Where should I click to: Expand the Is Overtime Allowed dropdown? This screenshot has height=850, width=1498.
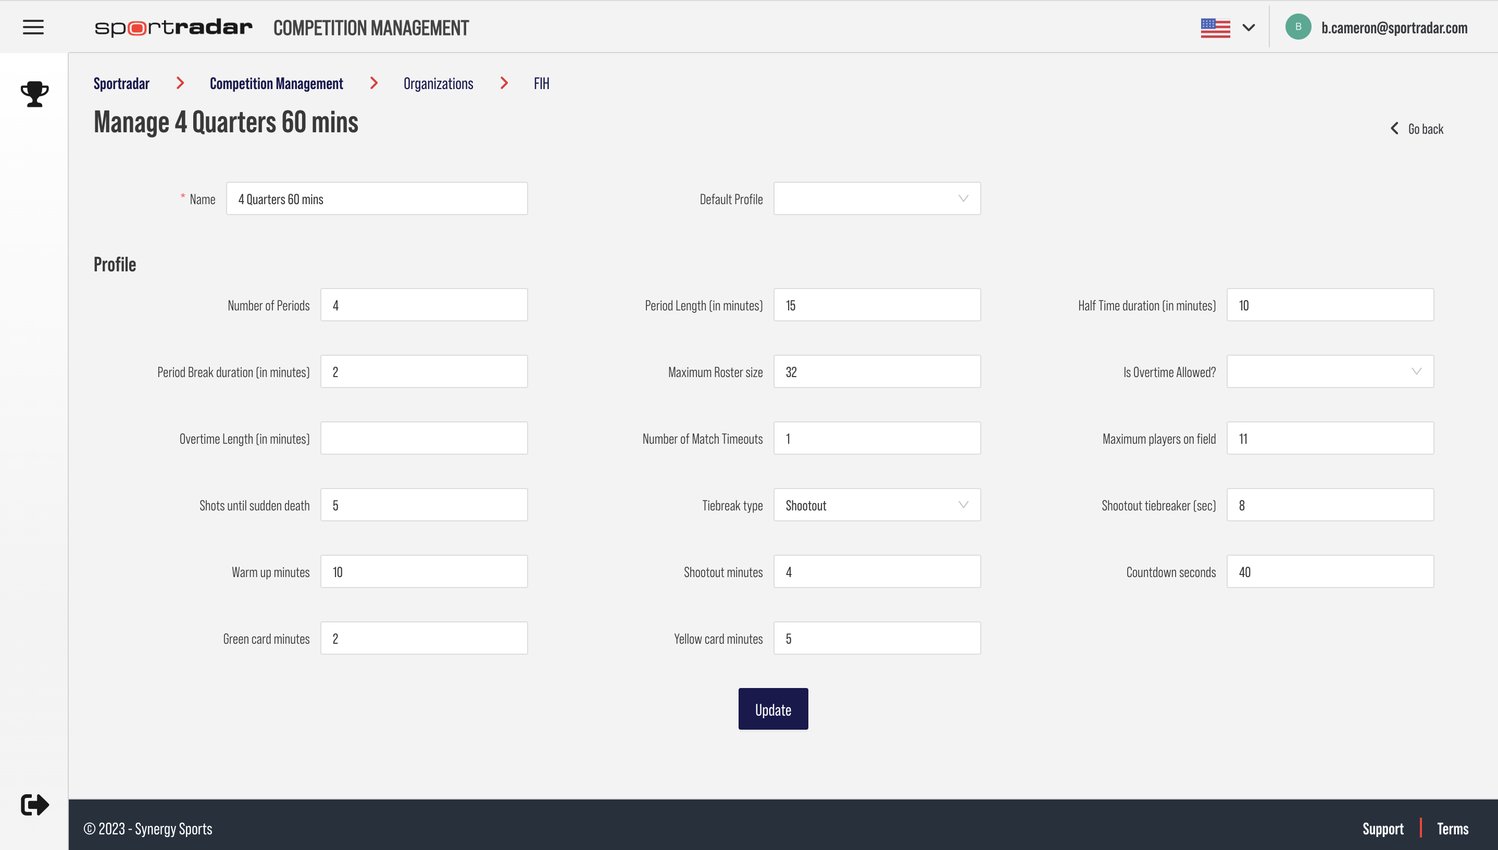click(1329, 370)
